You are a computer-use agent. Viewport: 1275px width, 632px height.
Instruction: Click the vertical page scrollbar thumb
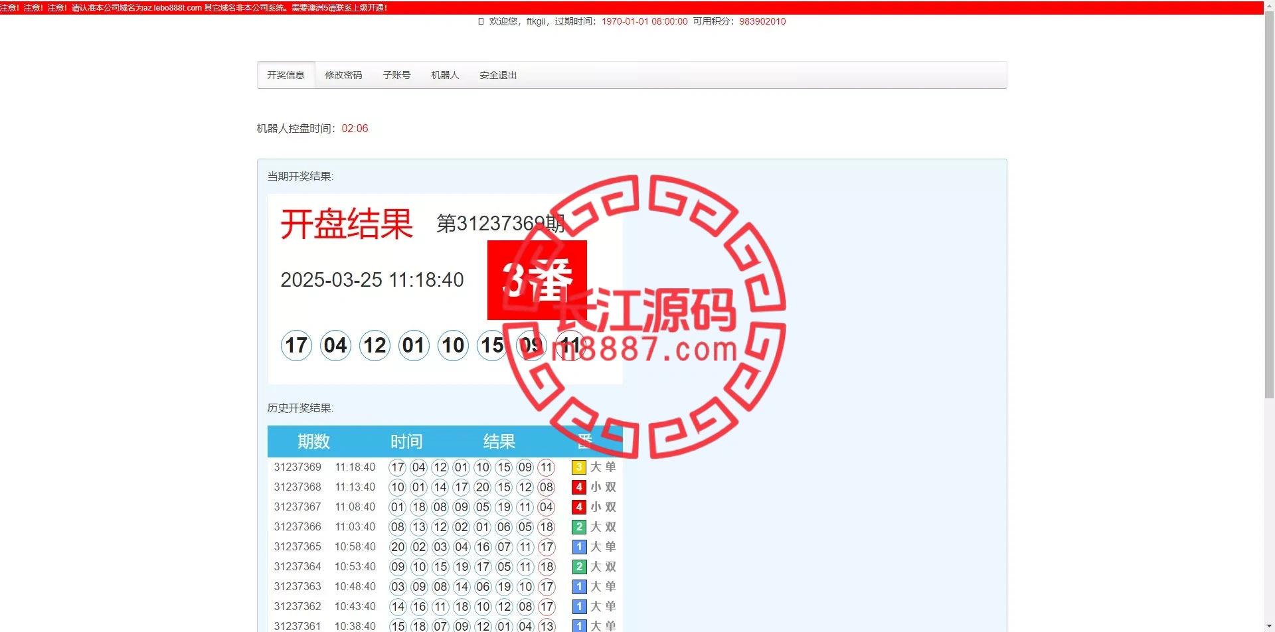coord(1269,204)
